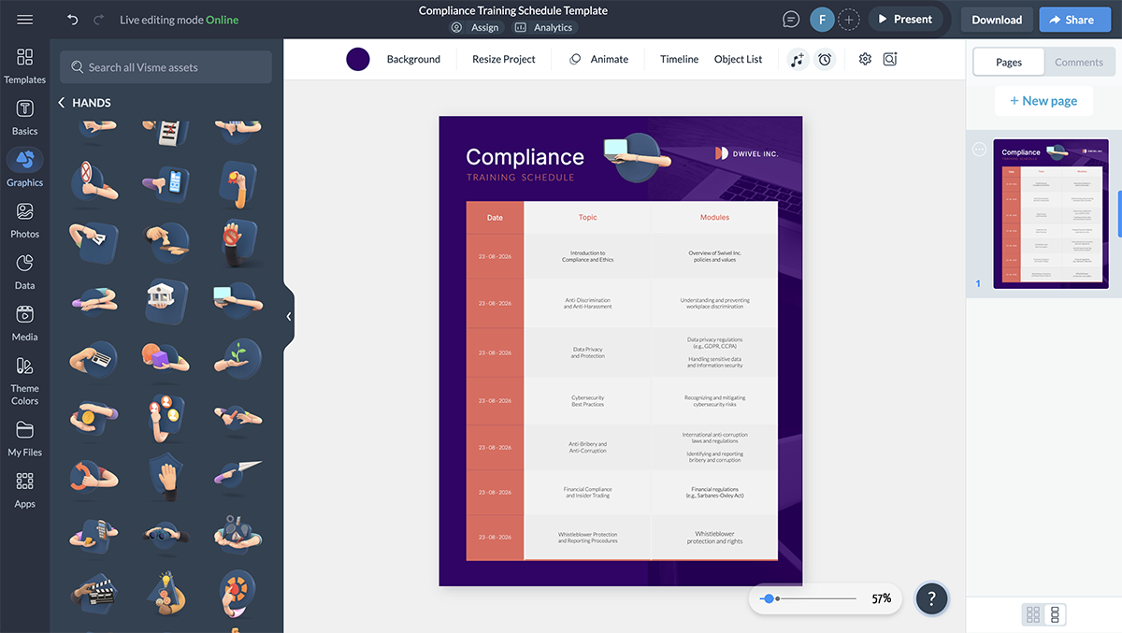This screenshot has height=633, width=1122.
Task: Click the undo arrow icon
Action: point(73,20)
